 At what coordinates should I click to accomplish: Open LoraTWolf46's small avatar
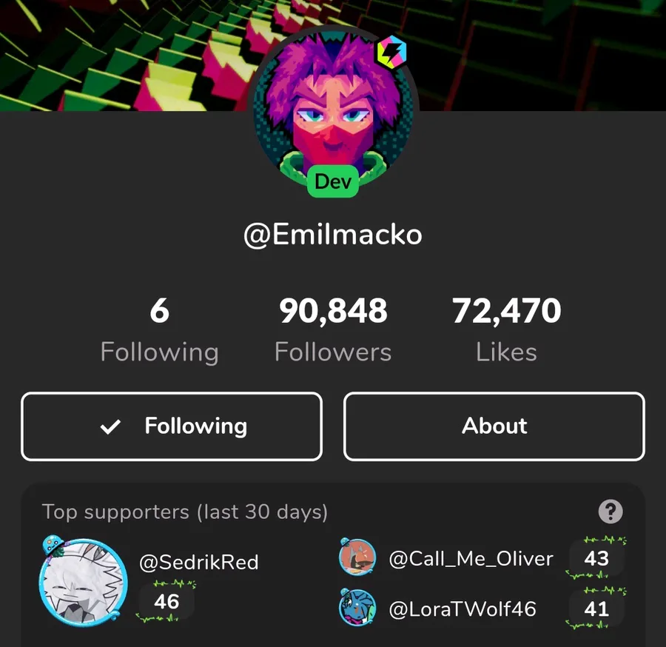[x=357, y=608]
